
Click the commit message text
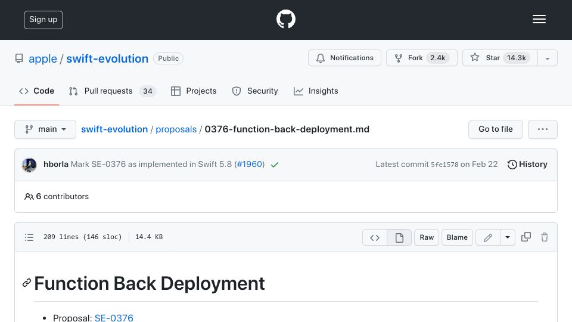coord(151,165)
